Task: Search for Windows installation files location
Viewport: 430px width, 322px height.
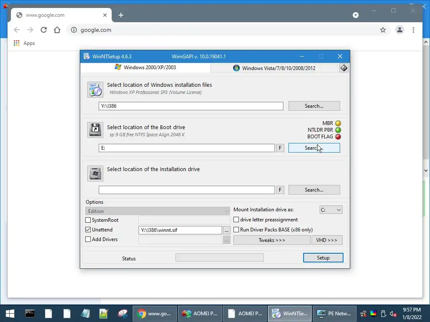Action: tap(314, 106)
